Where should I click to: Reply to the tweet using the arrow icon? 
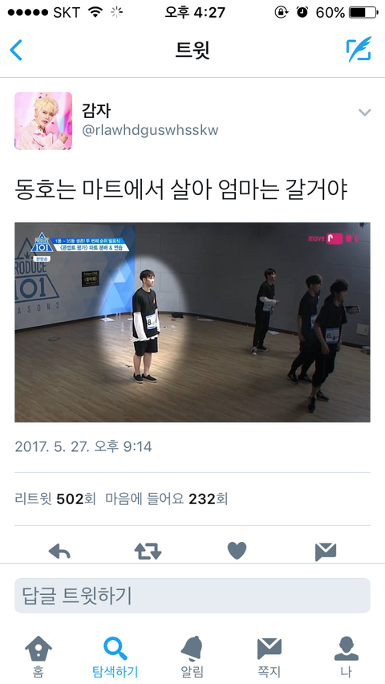(x=59, y=552)
